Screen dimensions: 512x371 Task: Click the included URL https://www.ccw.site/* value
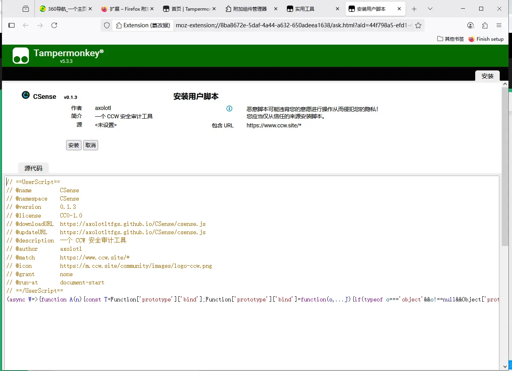pyautogui.click(x=274, y=125)
